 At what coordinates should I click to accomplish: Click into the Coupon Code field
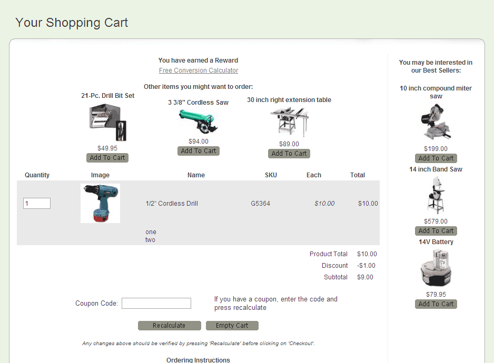(156, 304)
